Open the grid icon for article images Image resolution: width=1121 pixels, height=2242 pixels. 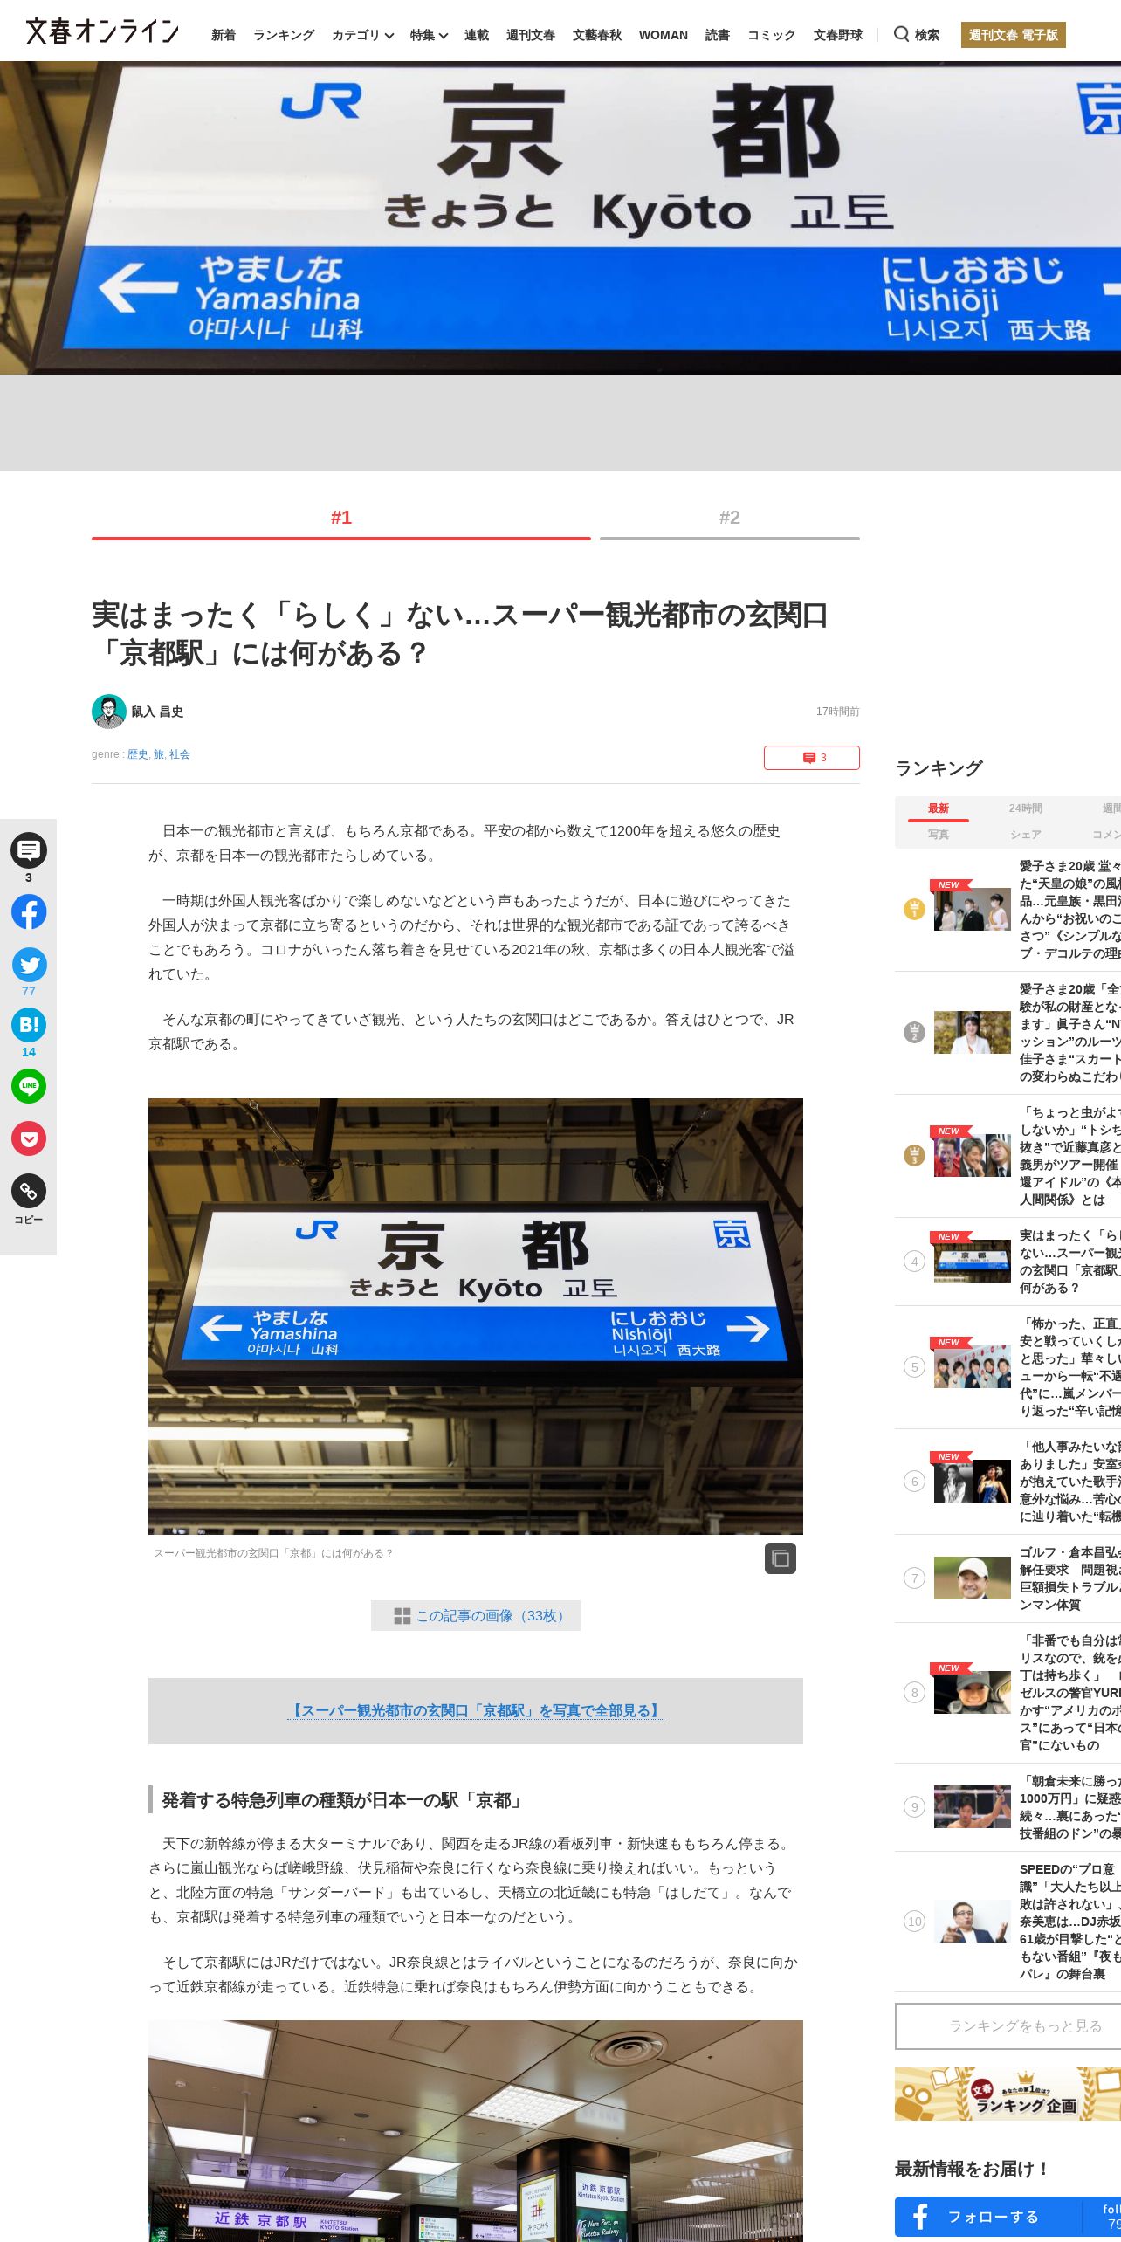point(402,1616)
